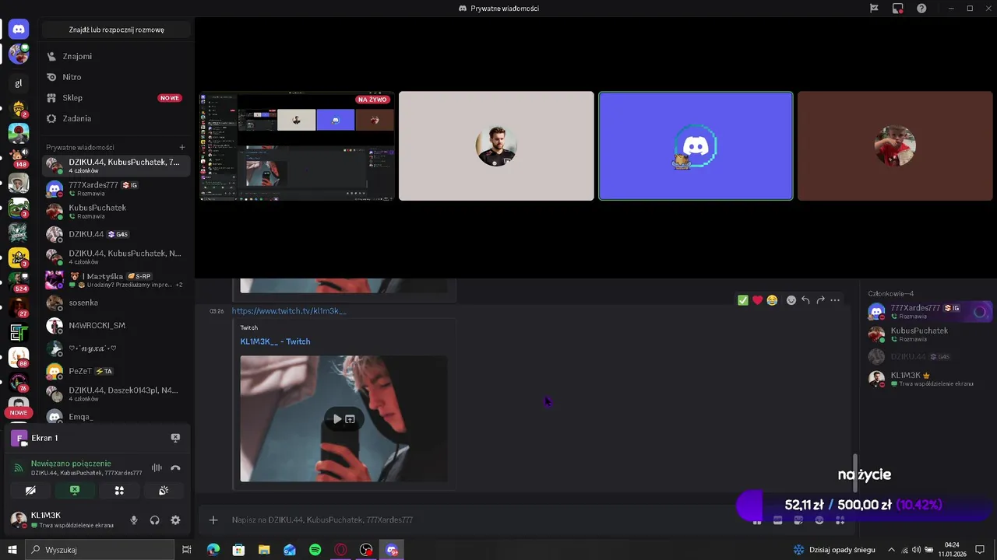This screenshot has height=560, width=997.
Task: Open Spotify from taskbar
Action: coord(315,550)
